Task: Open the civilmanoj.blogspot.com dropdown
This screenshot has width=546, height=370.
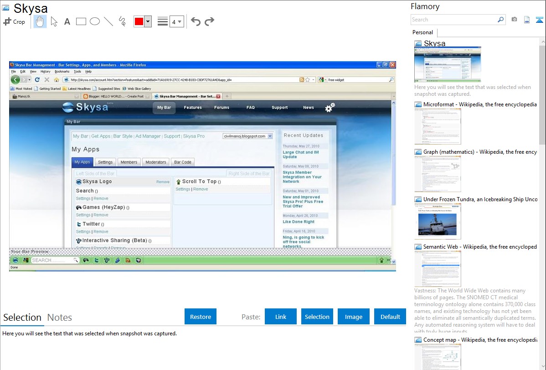Action: pyautogui.click(x=247, y=136)
